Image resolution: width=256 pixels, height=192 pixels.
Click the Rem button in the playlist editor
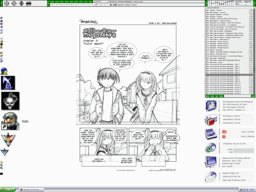212,96
